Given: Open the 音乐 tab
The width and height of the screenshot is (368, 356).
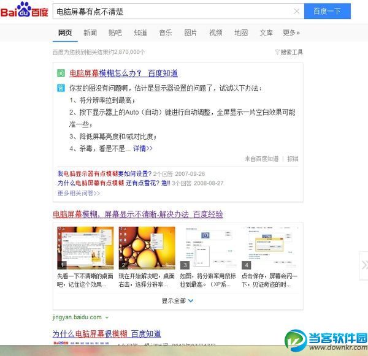Looking at the screenshot, I should [x=166, y=33].
